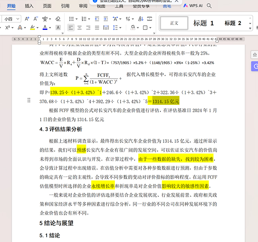Image resolution: width=258 pixels, height=242 pixels.
Task: Click the highlighted 1314.15 亿元 result
Action: pyautogui.click(x=166, y=101)
